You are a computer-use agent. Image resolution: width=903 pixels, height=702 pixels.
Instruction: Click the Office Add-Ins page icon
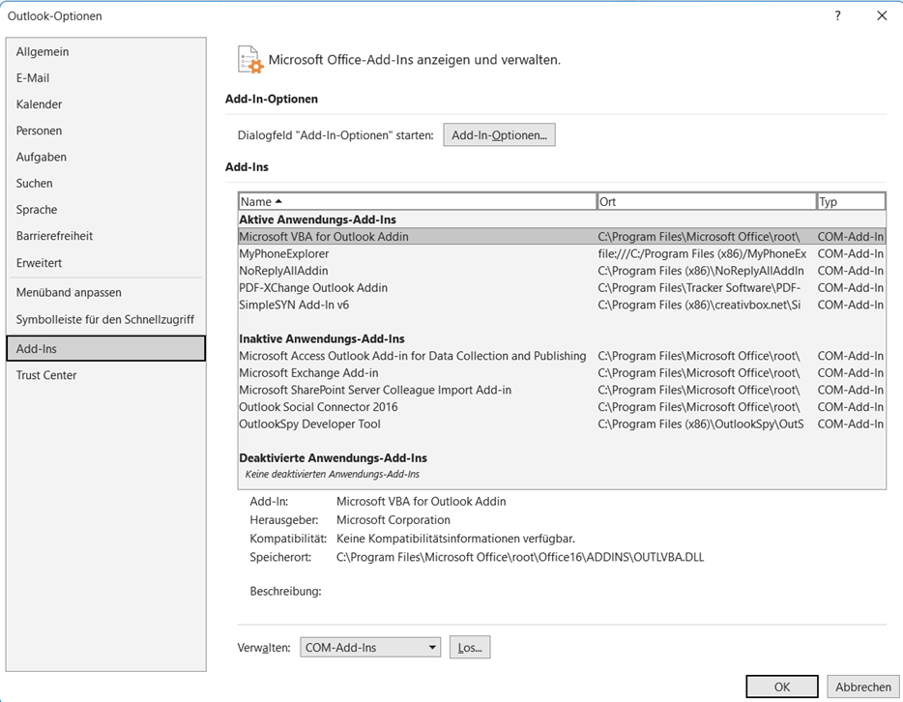point(249,57)
